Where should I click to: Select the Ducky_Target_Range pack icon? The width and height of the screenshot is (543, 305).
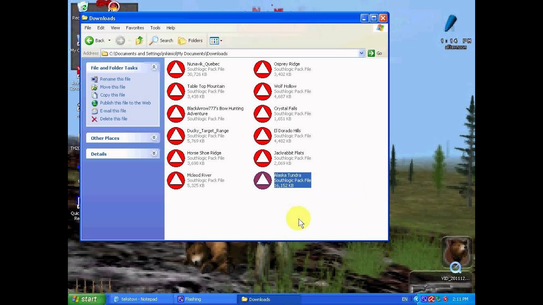176,136
